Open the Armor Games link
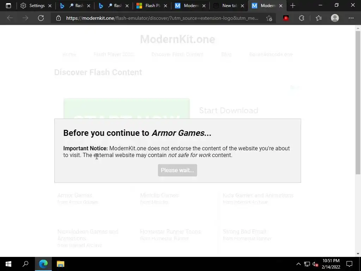Image resolution: width=361 pixels, height=271 pixels. [x=75, y=195]
